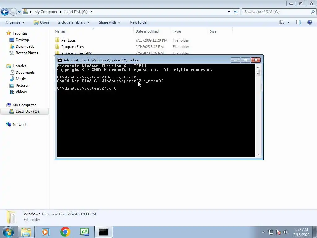Open the Share with menu
The image size is (317, 238).
109,22
